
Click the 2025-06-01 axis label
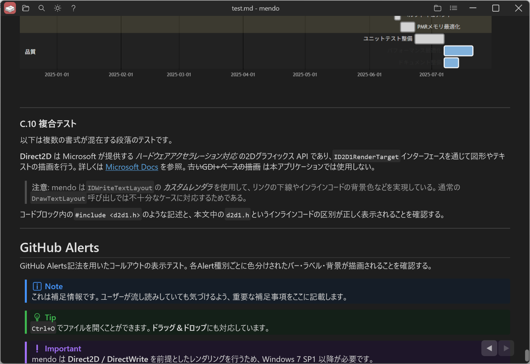coord(369,75)
